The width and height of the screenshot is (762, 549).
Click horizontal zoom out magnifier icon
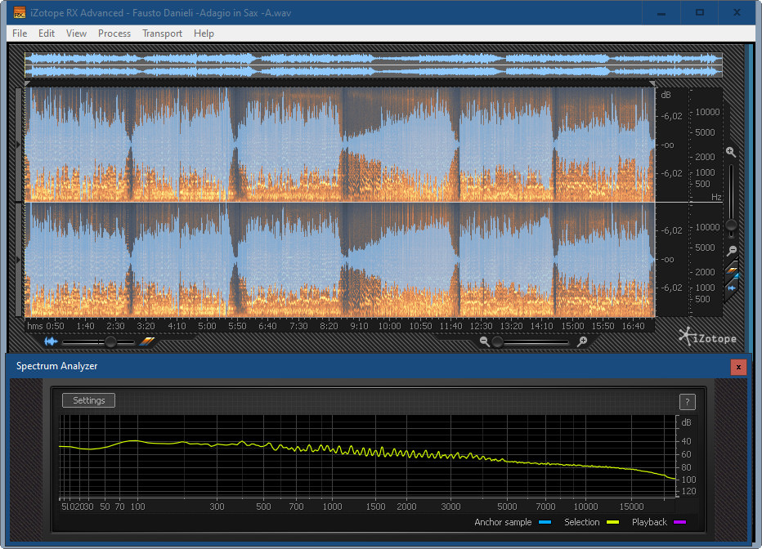click(x=485, y=341)
